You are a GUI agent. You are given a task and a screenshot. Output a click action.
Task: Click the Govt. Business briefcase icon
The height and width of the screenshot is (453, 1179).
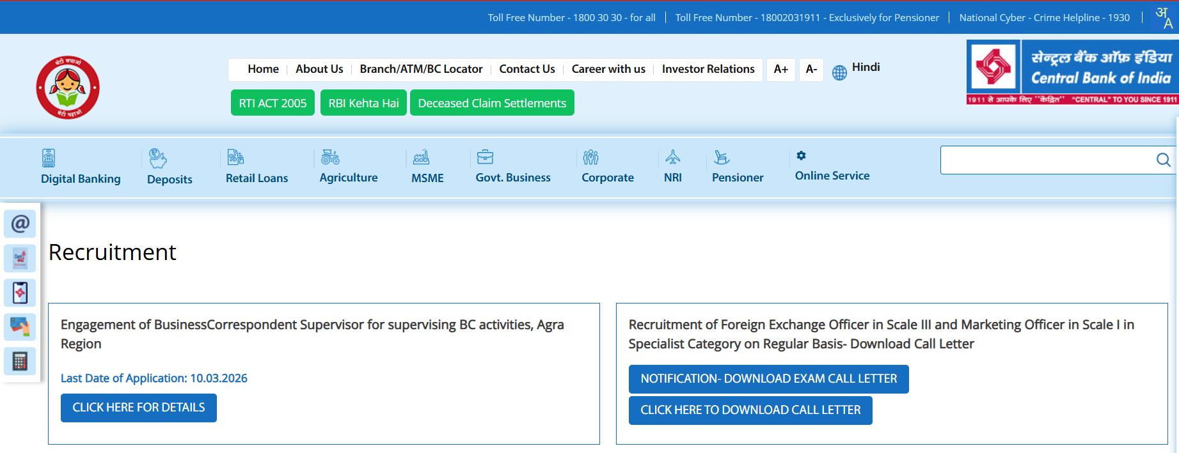[x=486, y=157]
